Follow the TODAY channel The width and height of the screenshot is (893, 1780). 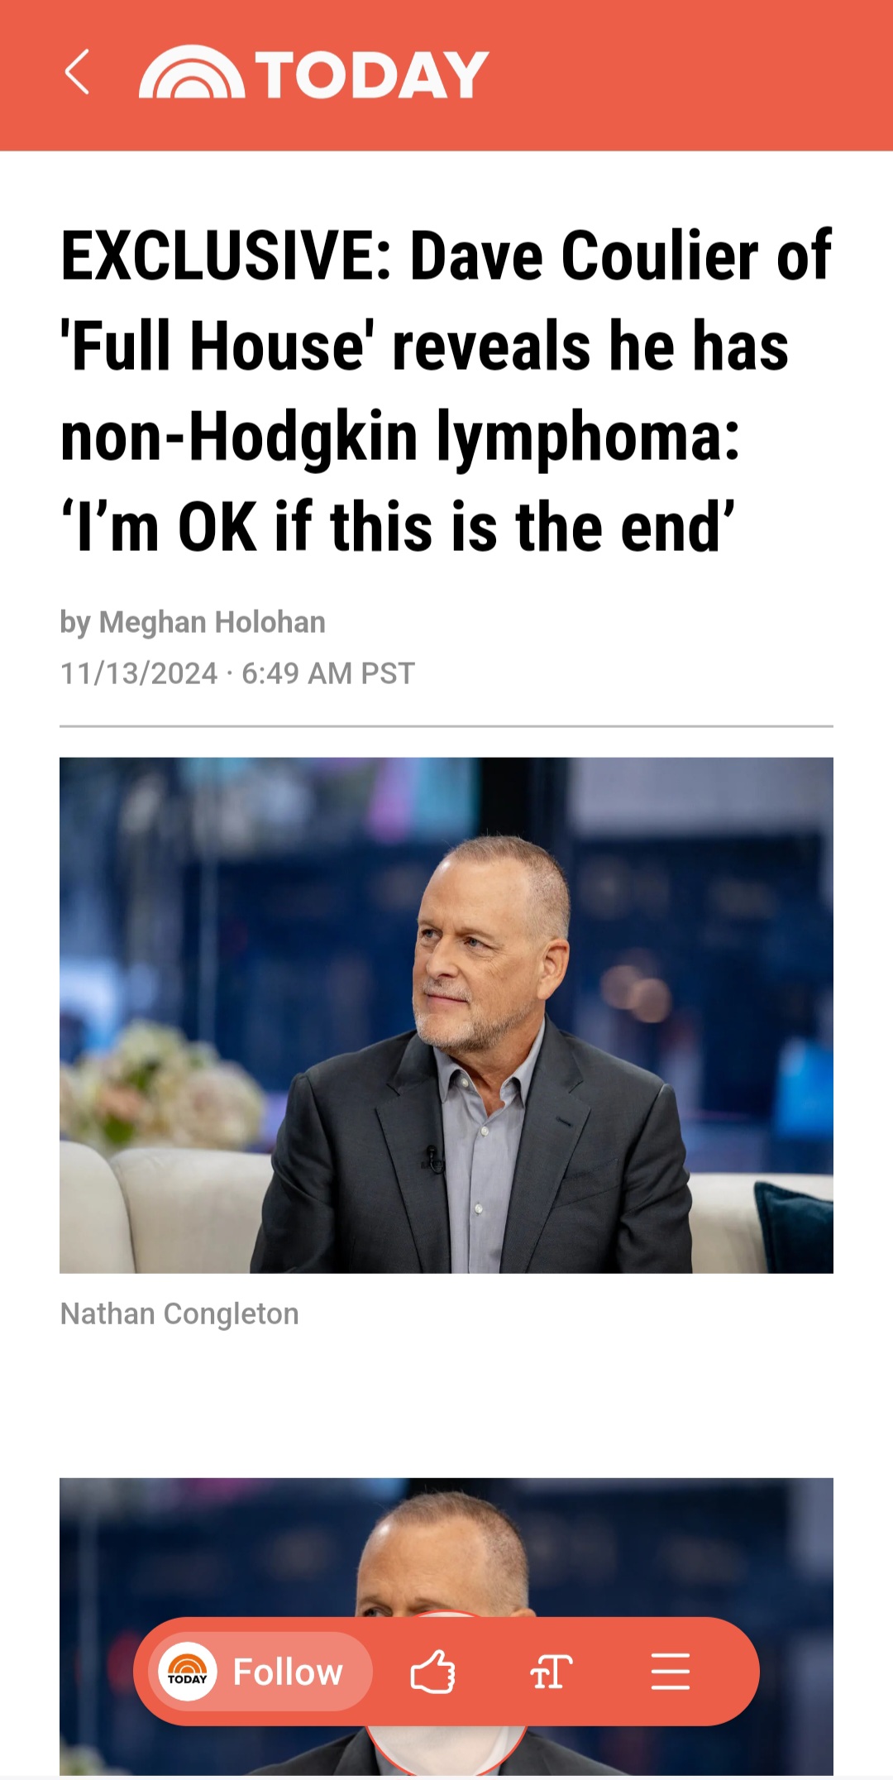[x=288, y=1672]
